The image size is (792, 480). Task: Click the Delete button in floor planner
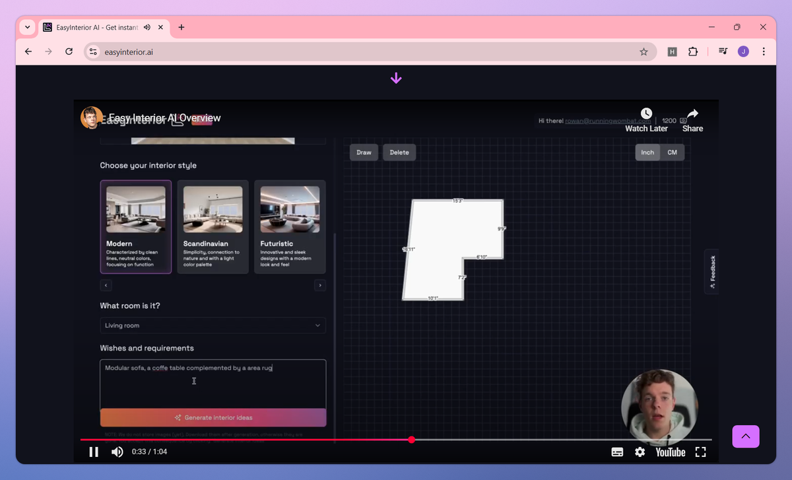click(x=399, y=153)
